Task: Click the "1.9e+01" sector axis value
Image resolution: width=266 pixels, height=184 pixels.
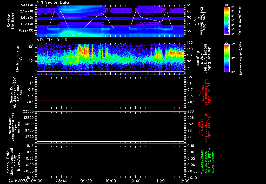Action: click(x=27, y=18)
